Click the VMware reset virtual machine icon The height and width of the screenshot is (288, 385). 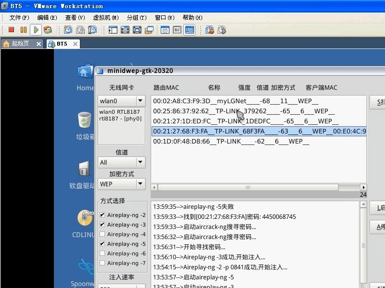pyautogui.click(x=48, y=30)
